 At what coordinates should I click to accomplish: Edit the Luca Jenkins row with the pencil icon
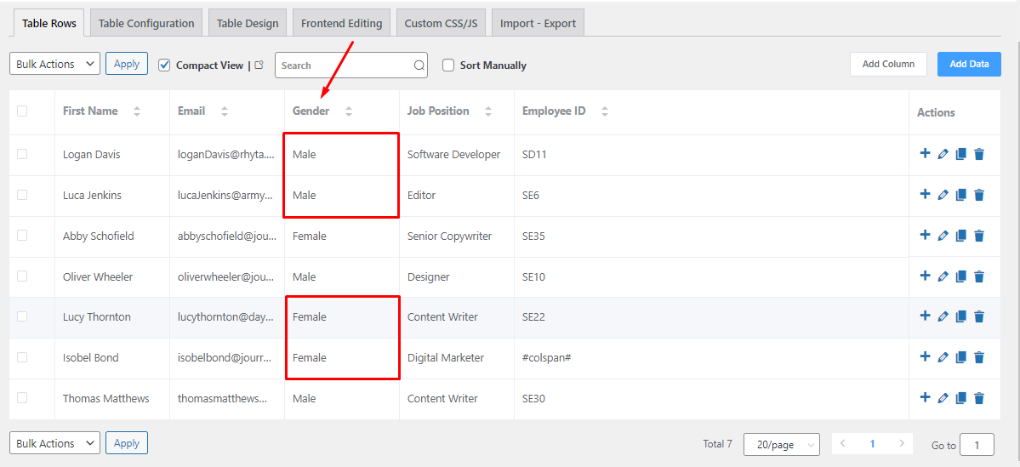pyautogui.click(x=943, y=195)
